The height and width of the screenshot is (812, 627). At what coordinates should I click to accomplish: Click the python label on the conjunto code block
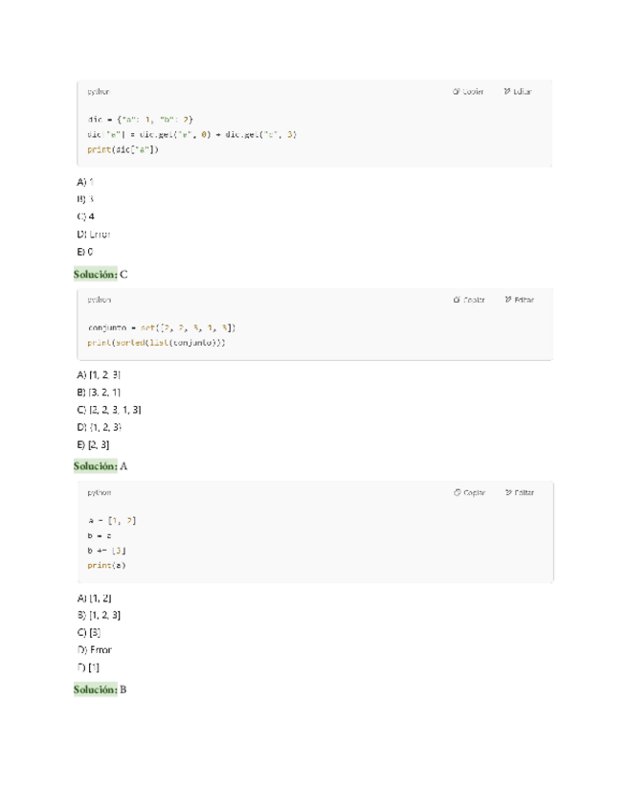(99, 300)
